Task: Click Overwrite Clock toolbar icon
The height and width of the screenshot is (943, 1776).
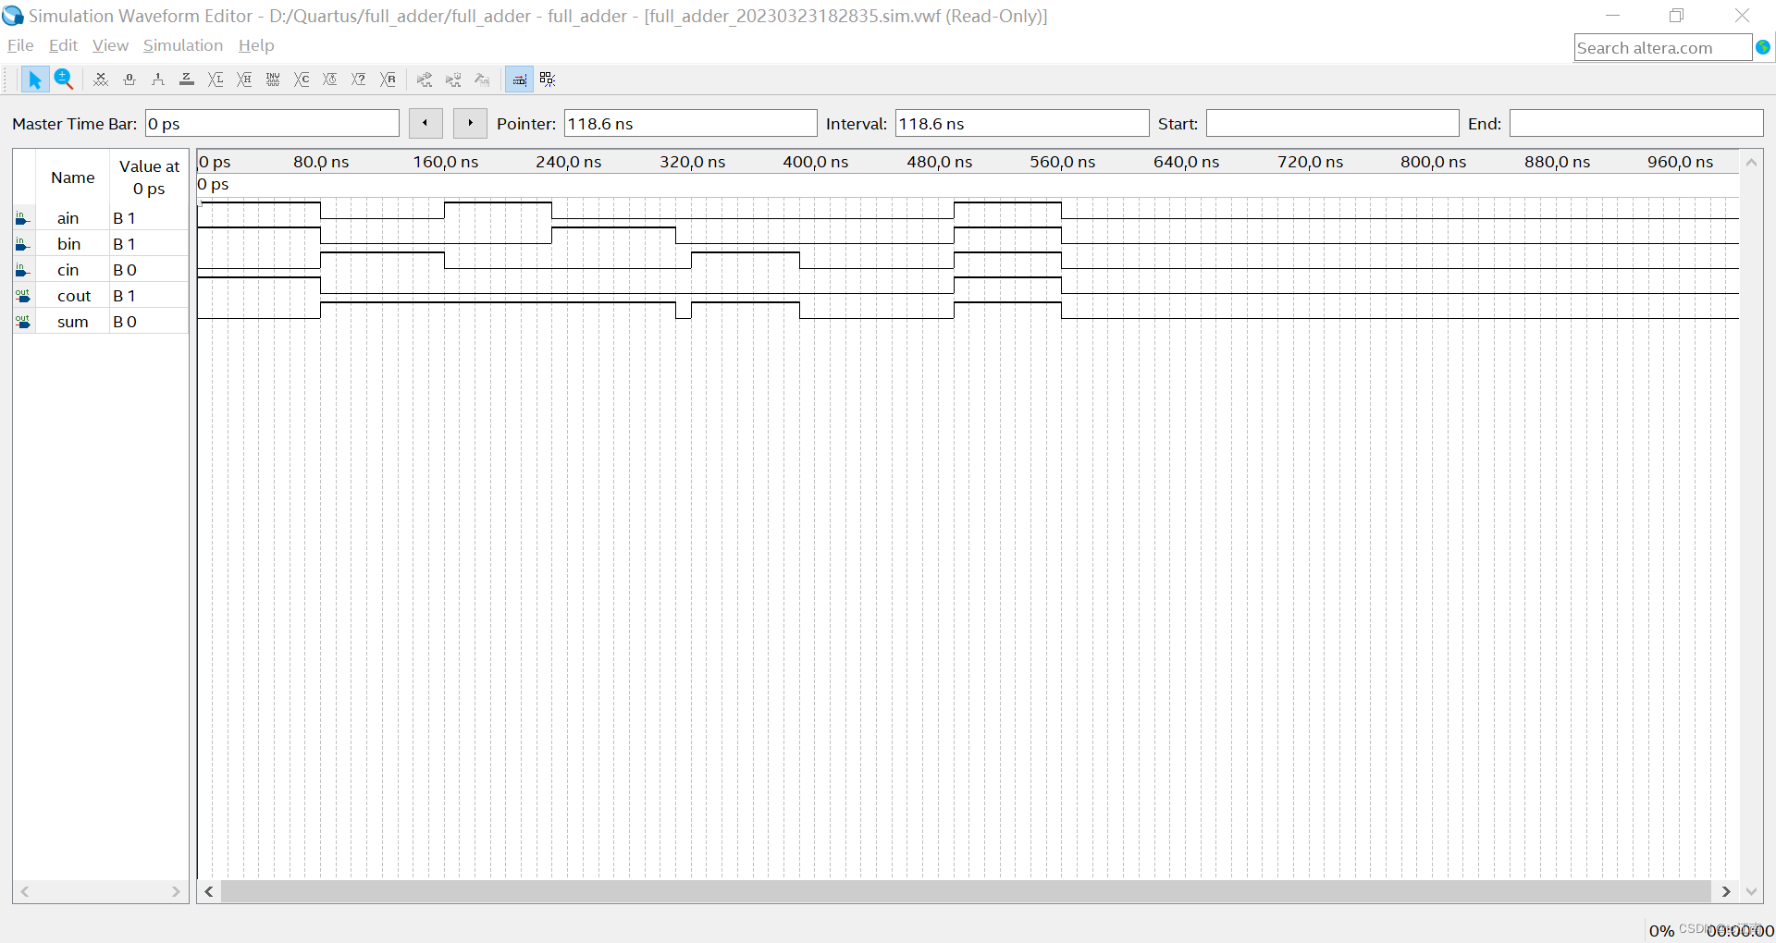Action: (330, 80)
